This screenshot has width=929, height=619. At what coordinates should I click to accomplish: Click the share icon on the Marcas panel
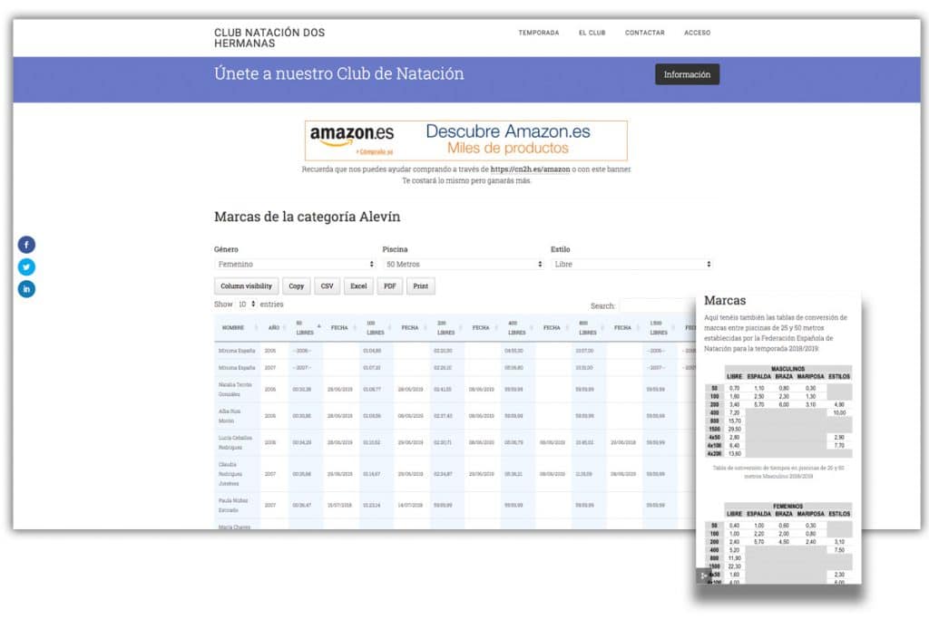(703, 575)
